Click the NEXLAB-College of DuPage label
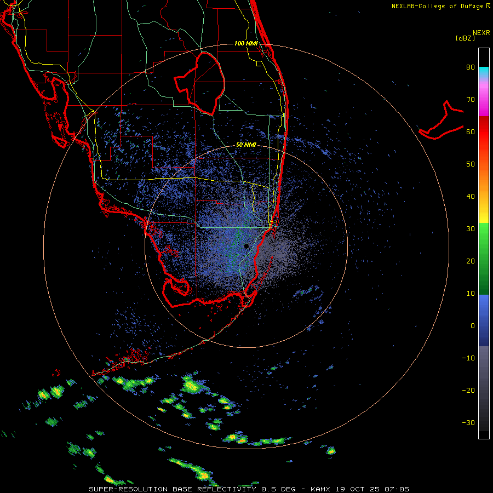The image size is (493, 493). [x=437, y=6]
